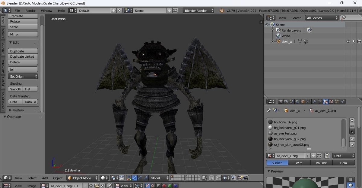Click the plus button to add material slot
This screenshot has width=362, height=188.
(352, 120)
